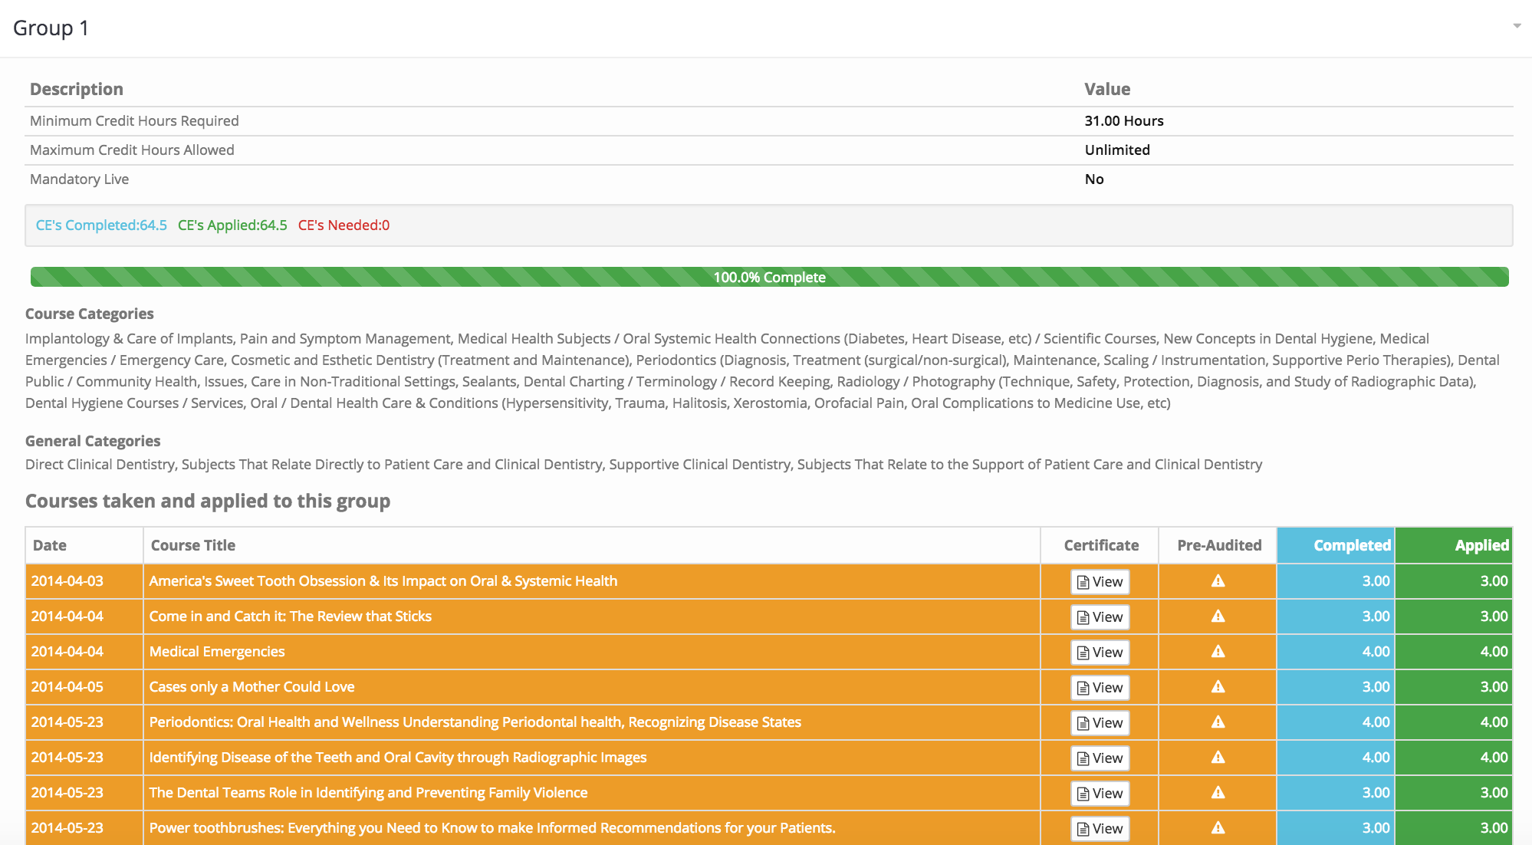The image size is (1532, 845).
Task: View certificate for Identifying Disease of the Teeth
Action: [1100, 758]
